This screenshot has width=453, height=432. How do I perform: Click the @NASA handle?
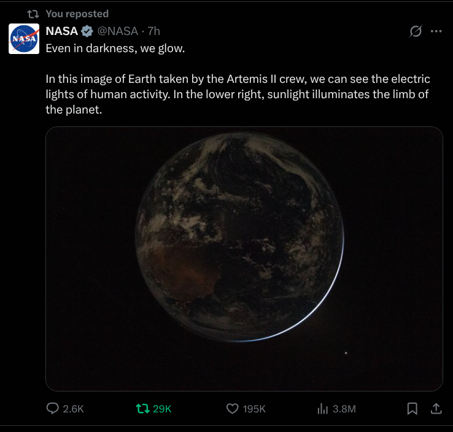point(118,31)
